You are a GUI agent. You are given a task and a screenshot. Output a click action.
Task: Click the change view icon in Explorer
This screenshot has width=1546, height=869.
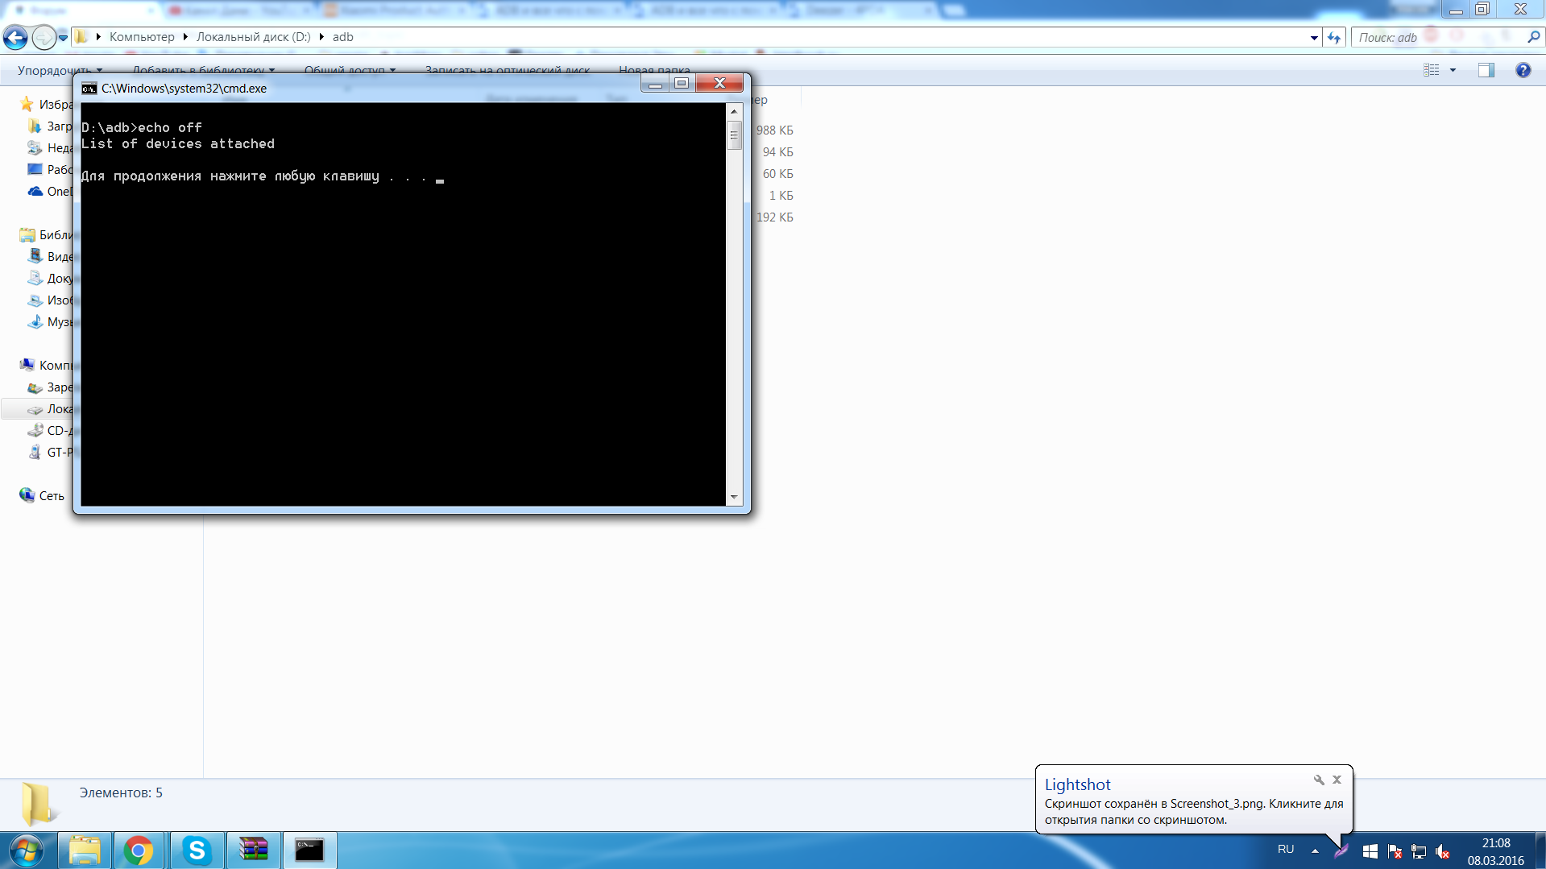1432,70
